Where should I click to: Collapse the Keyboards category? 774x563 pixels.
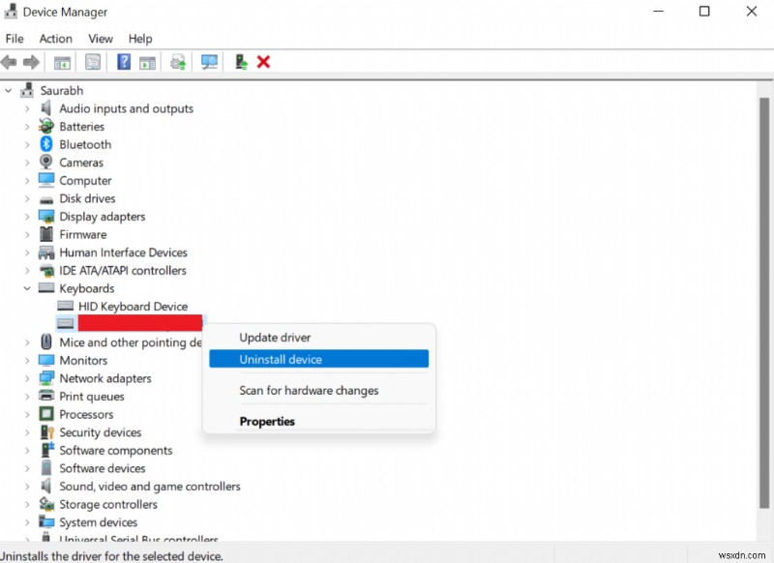click(27, 288)
